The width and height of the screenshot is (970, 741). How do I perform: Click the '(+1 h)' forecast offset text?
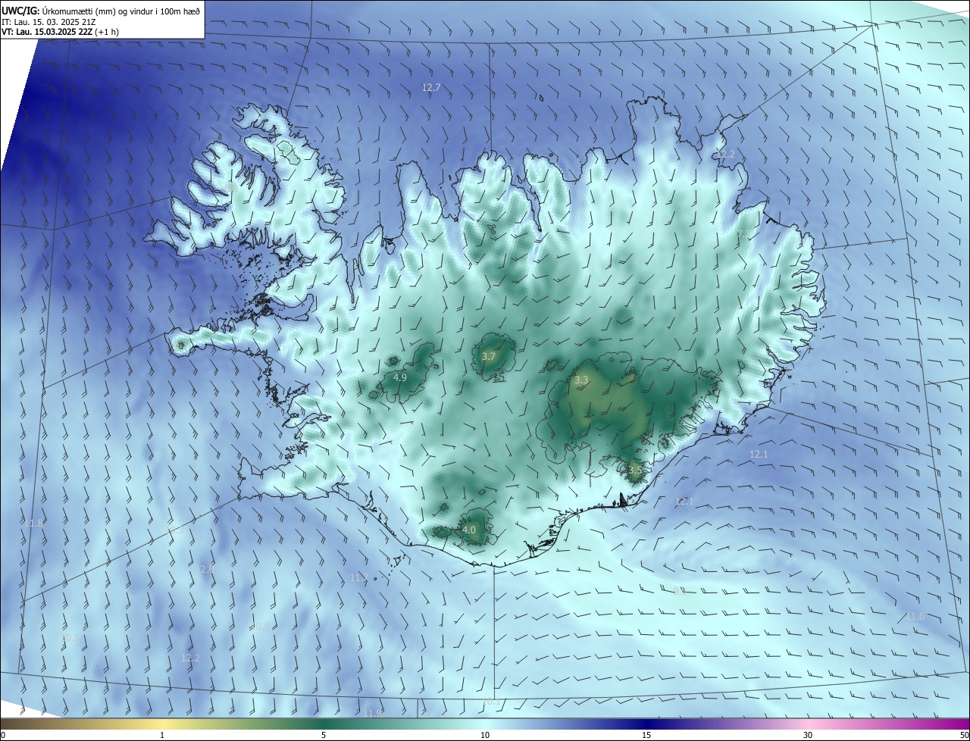point(107,32)
